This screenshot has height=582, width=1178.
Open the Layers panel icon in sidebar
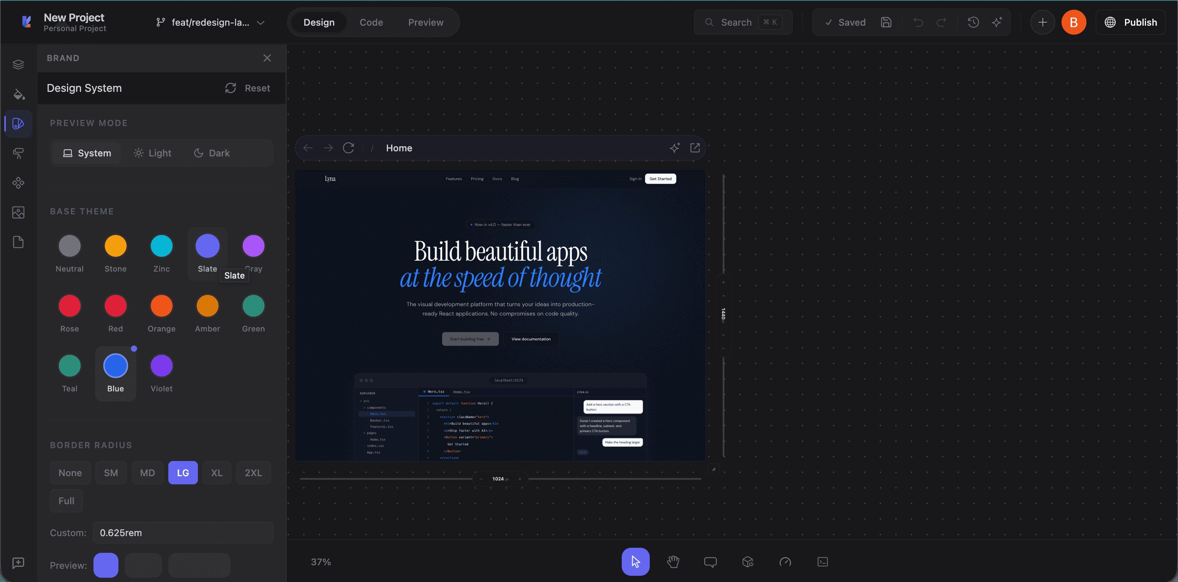point(18,65)
